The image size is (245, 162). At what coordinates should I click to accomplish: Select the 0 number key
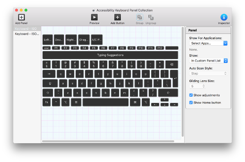tap(141, 64)
